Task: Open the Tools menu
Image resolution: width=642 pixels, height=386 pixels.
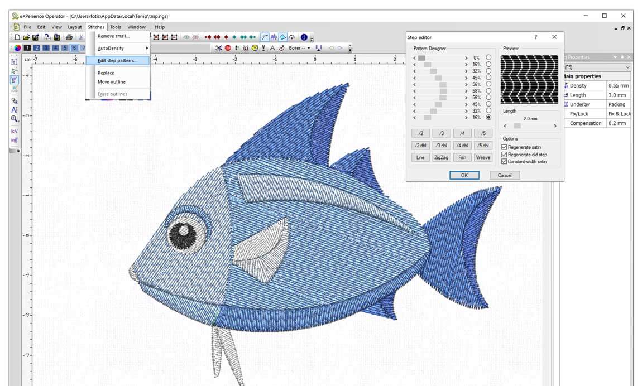Action: [115, 27]
